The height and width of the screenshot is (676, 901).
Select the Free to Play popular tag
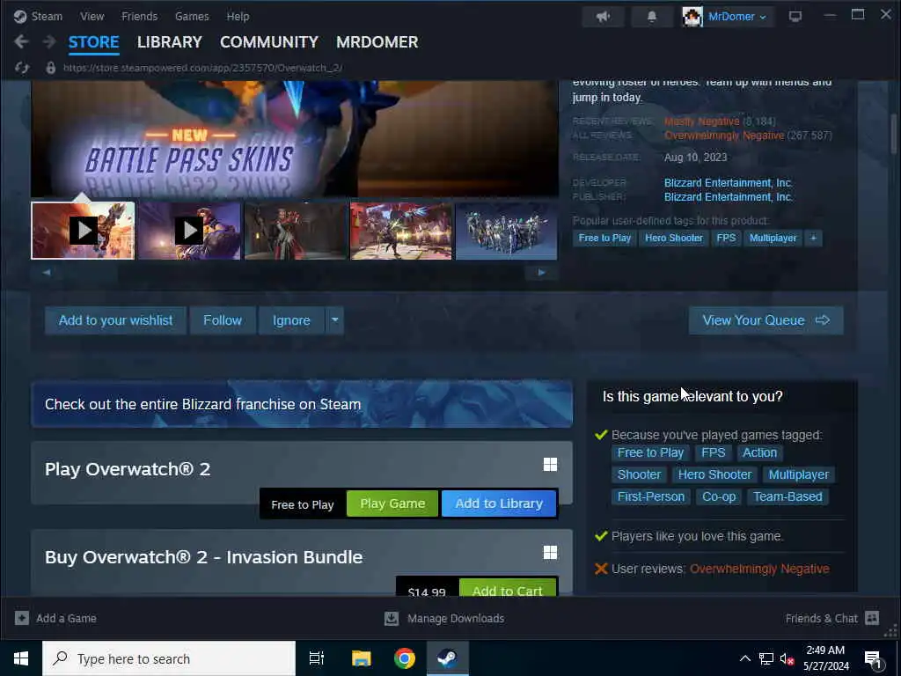tap(604, 238)
